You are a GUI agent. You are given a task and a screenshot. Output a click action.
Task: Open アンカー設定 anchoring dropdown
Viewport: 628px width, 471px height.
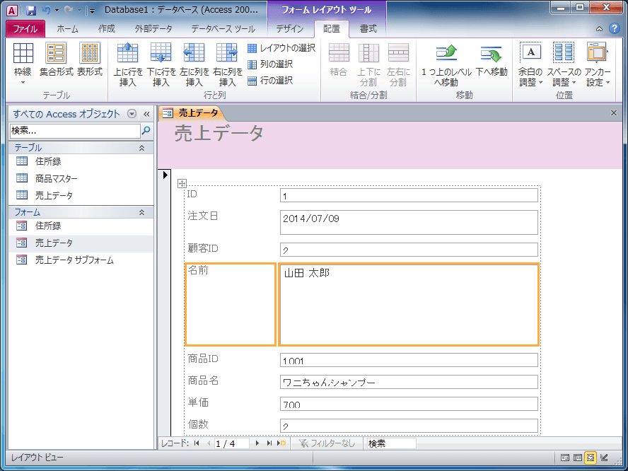598,64
